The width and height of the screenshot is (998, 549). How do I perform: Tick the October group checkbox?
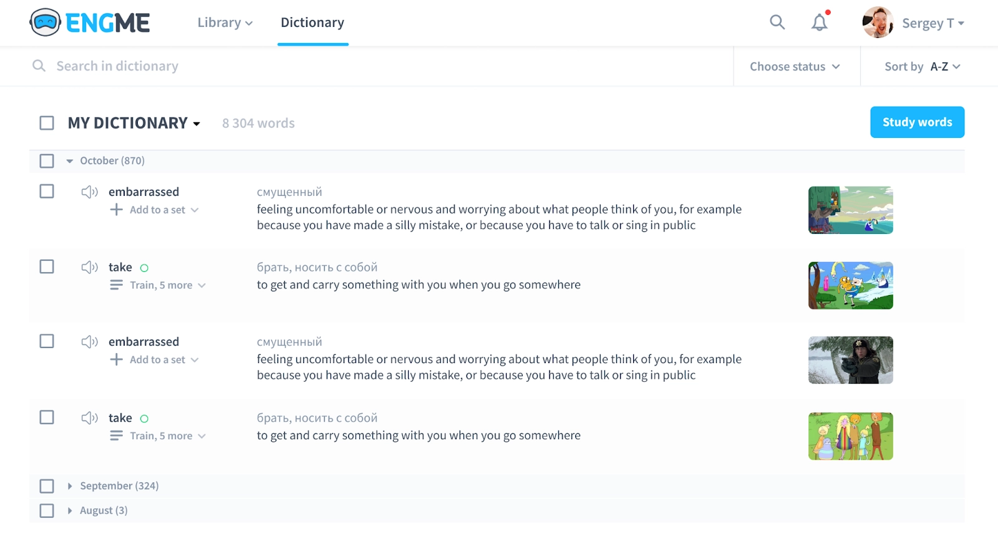click(47, 161)
